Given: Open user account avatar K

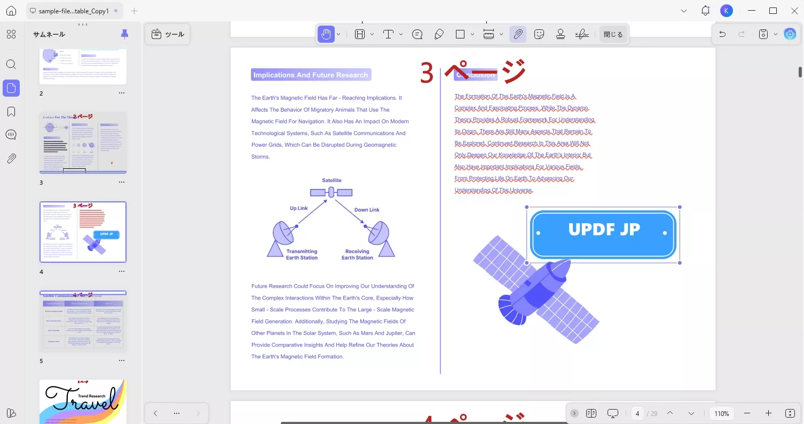Looking at the screenshot, I should point(726,11).
